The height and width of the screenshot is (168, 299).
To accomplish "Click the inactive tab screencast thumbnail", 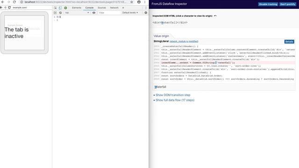I will click(24, 33).
